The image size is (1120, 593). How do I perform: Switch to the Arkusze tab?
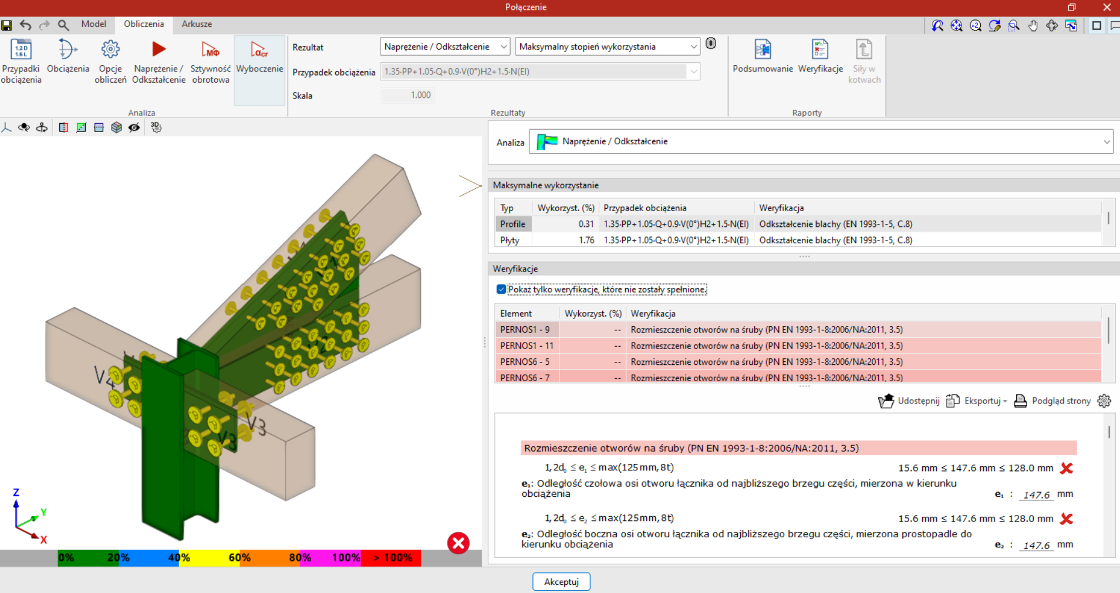click(x=197, y=24)
